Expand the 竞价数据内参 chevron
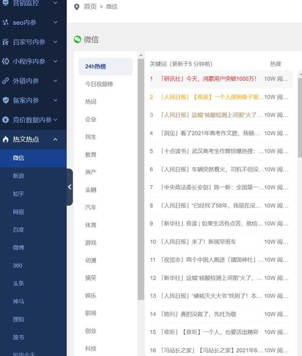Screen dimensions: 302x356 pos(56,120)
